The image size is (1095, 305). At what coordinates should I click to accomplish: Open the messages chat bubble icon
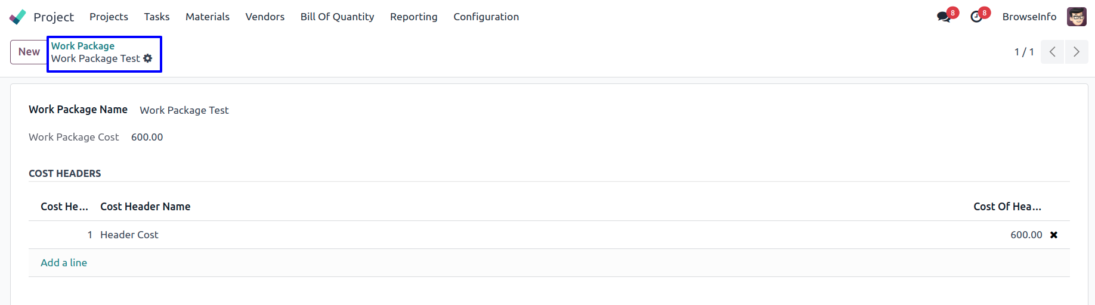pyautogui.click(x=944, y=17)
